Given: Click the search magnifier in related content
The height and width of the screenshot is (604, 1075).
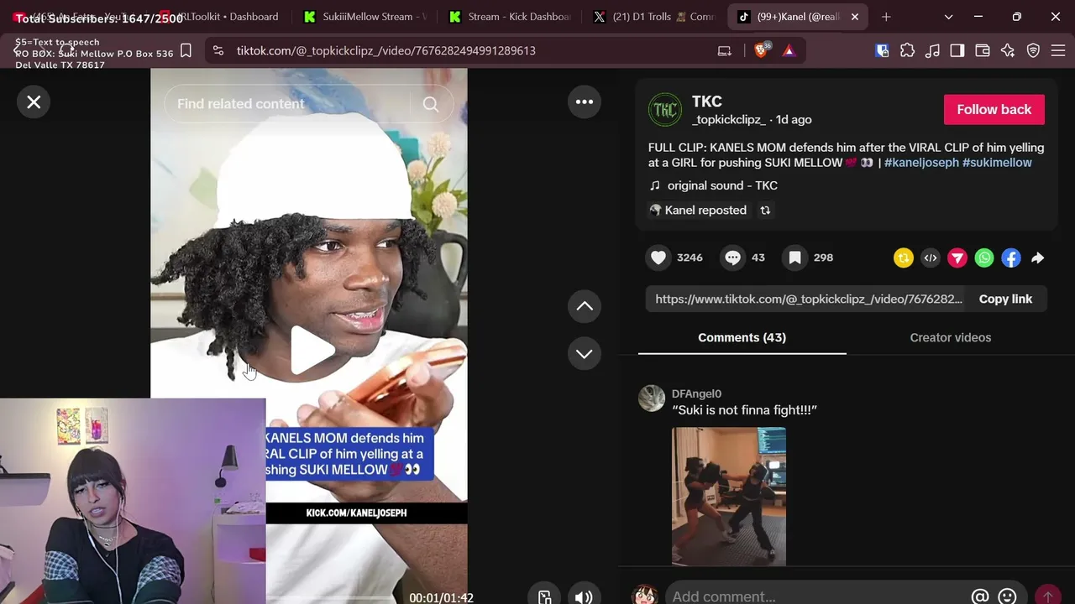Looking at the screenshot, I should (431, 104).
